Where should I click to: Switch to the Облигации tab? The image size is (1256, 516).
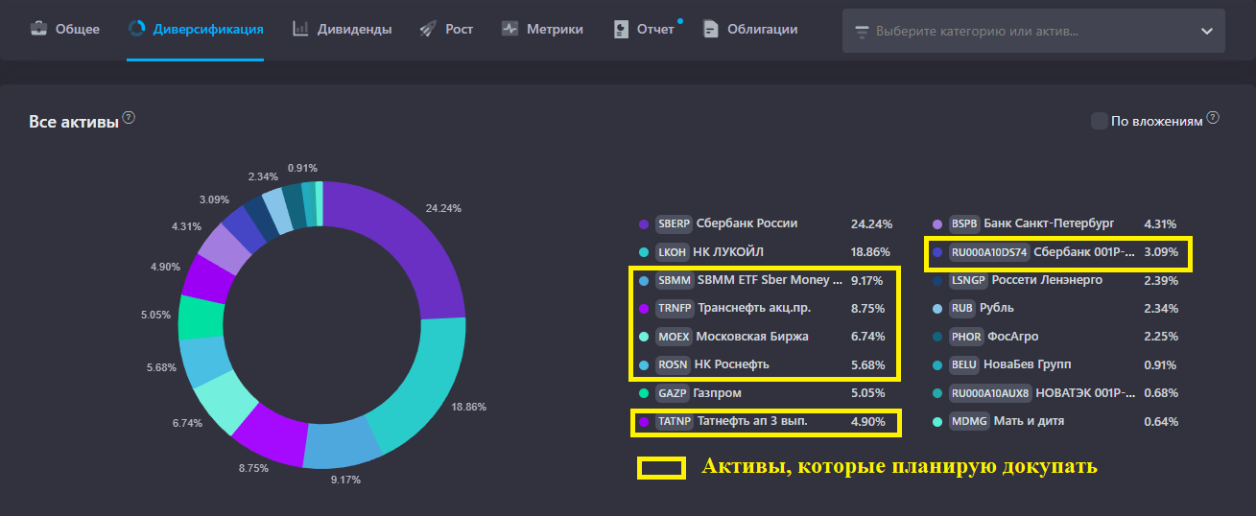pyautogui.click(x=750, y=30)
